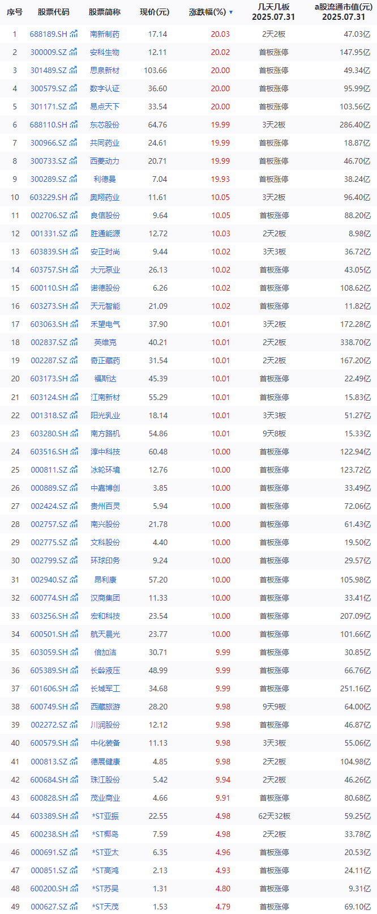Screen dimensions: 377x914
Task: Open stock name 长龄液压
Action: (x=105, y=670)
